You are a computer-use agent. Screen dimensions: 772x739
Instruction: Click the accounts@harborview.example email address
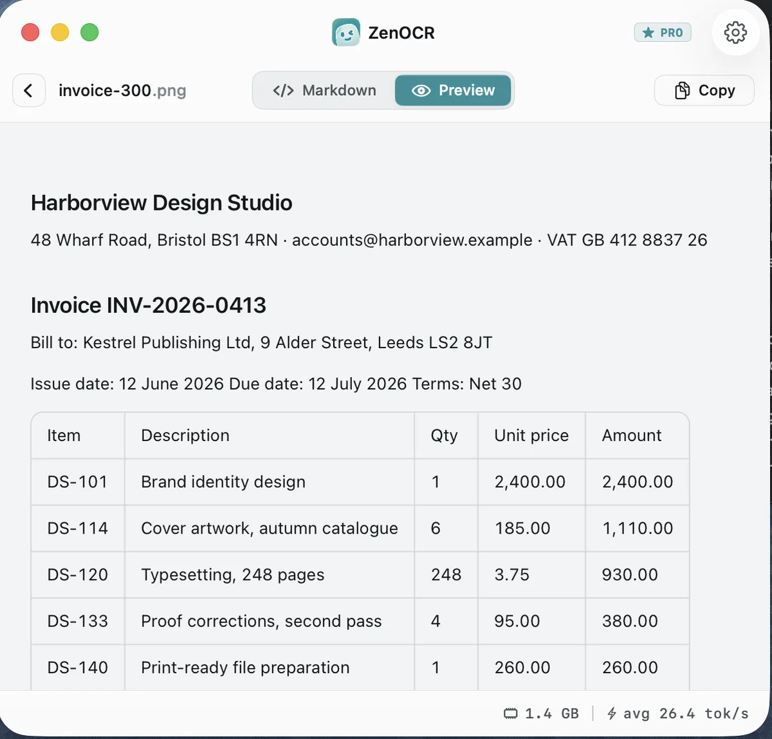point(412,240)
